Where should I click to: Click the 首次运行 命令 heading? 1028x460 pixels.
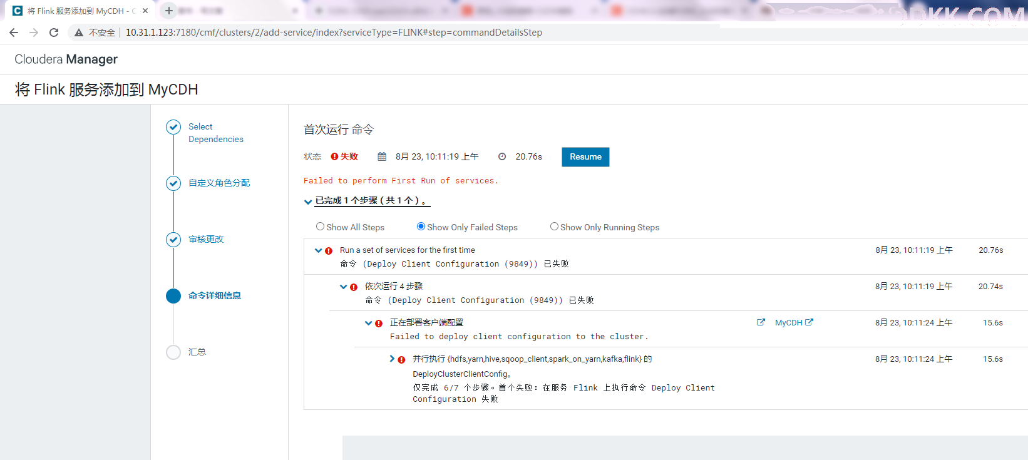(339, 130)
